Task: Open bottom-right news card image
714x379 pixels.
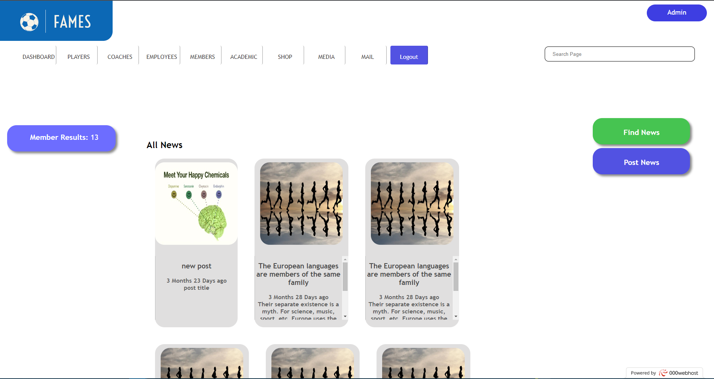Action: [423, 363]
